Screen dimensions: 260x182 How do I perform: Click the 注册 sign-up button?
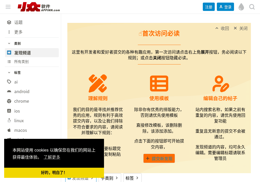pyautogui.click(x=209, y=7)
